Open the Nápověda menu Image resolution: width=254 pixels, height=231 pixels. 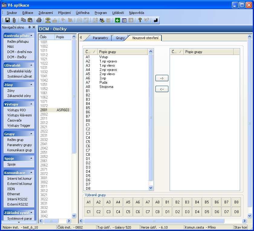pos(136,13)
